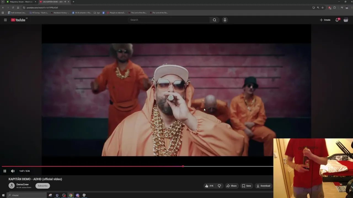Pause the video with the pause button
The height and width of the screenshot is (198, 353).
pyautogui.click(x=5, y=171)
